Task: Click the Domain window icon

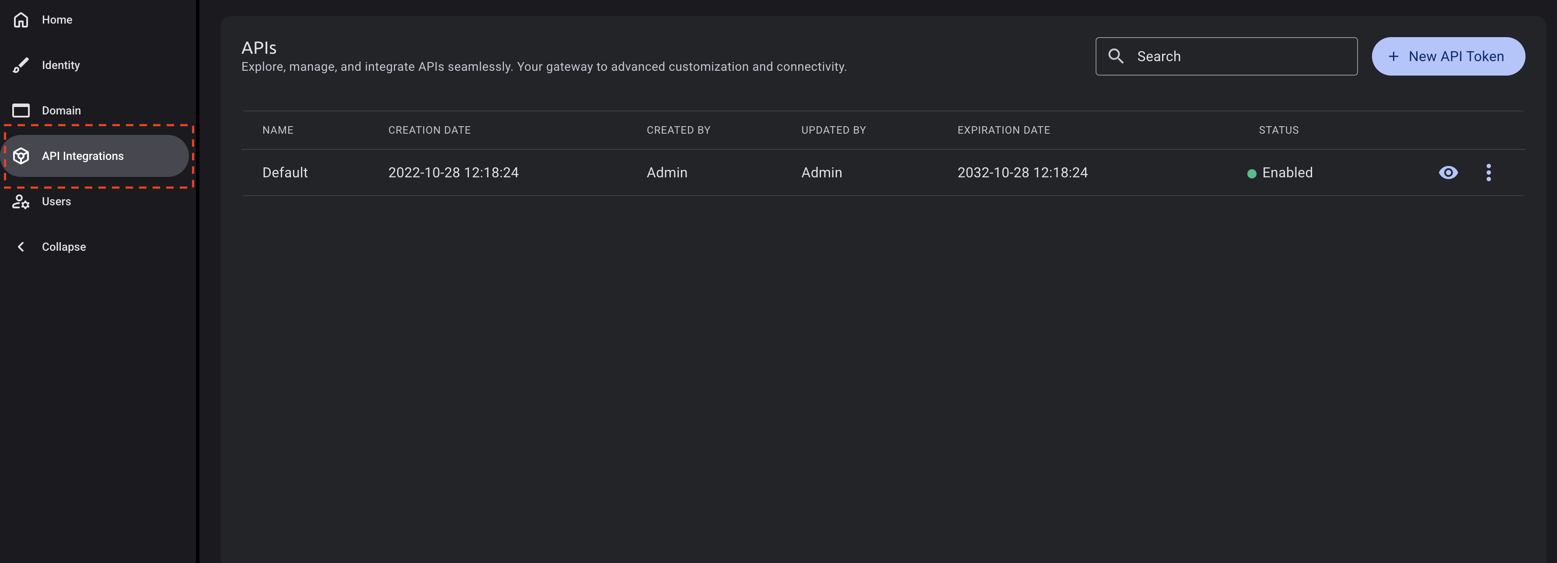Action: tap(21, 111)
